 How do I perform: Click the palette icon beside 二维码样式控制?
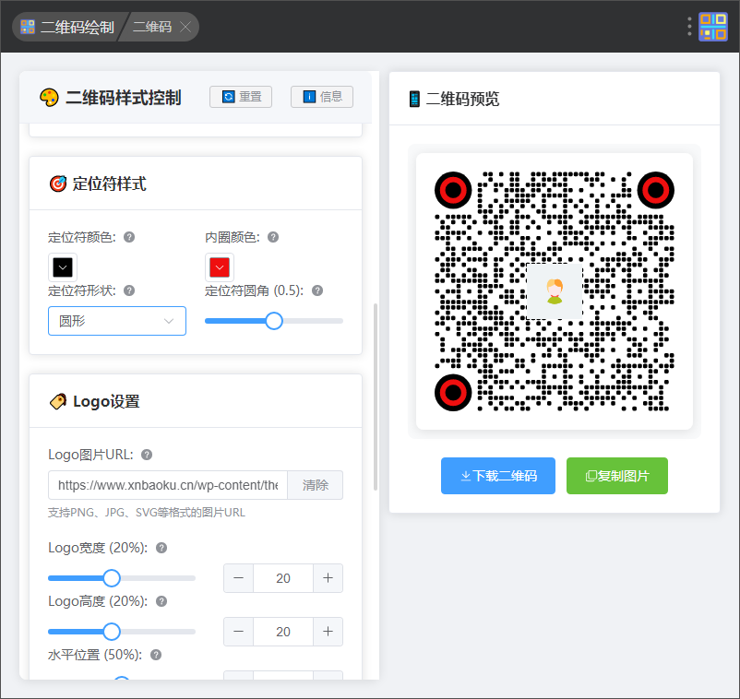click(x=49, y=98)
